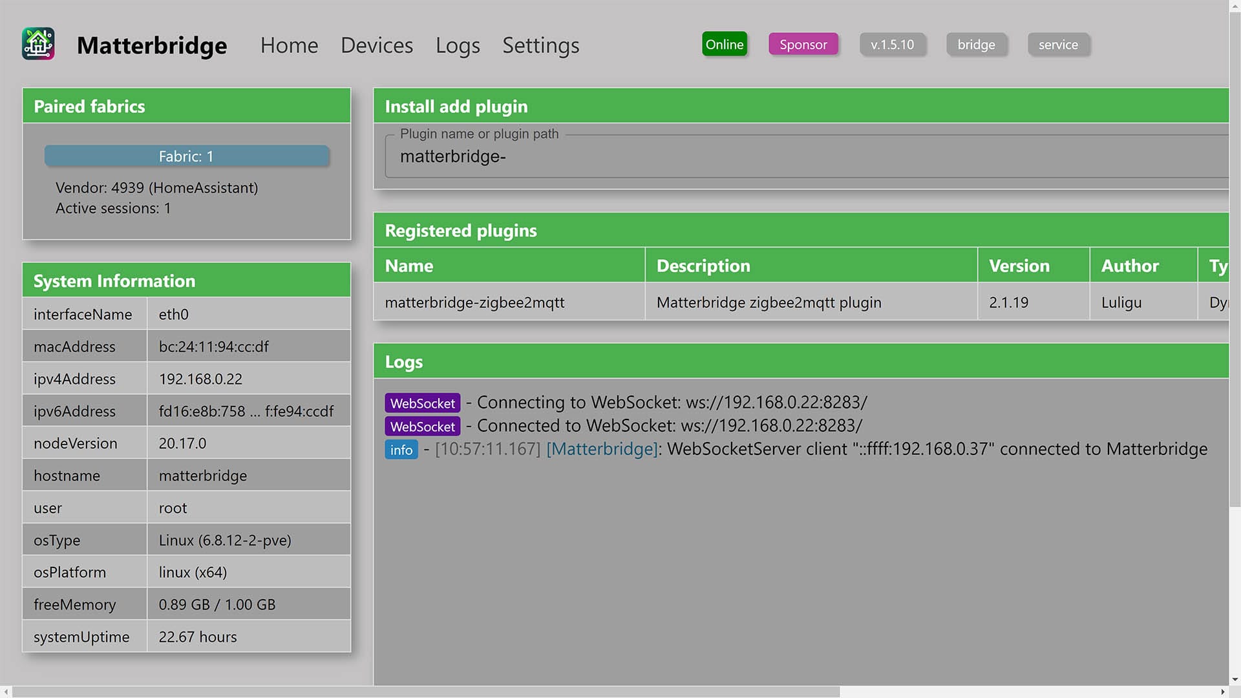Image resolution: width=1241 pixels, height=698 pixels.
Task: Click the Matterbridge logo icon
Action: [x=38, y=43]
